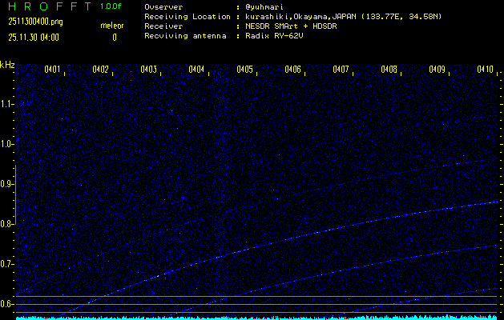Click the HROFFT title text
Screen dimensions: 504x320
click(47, 6)
